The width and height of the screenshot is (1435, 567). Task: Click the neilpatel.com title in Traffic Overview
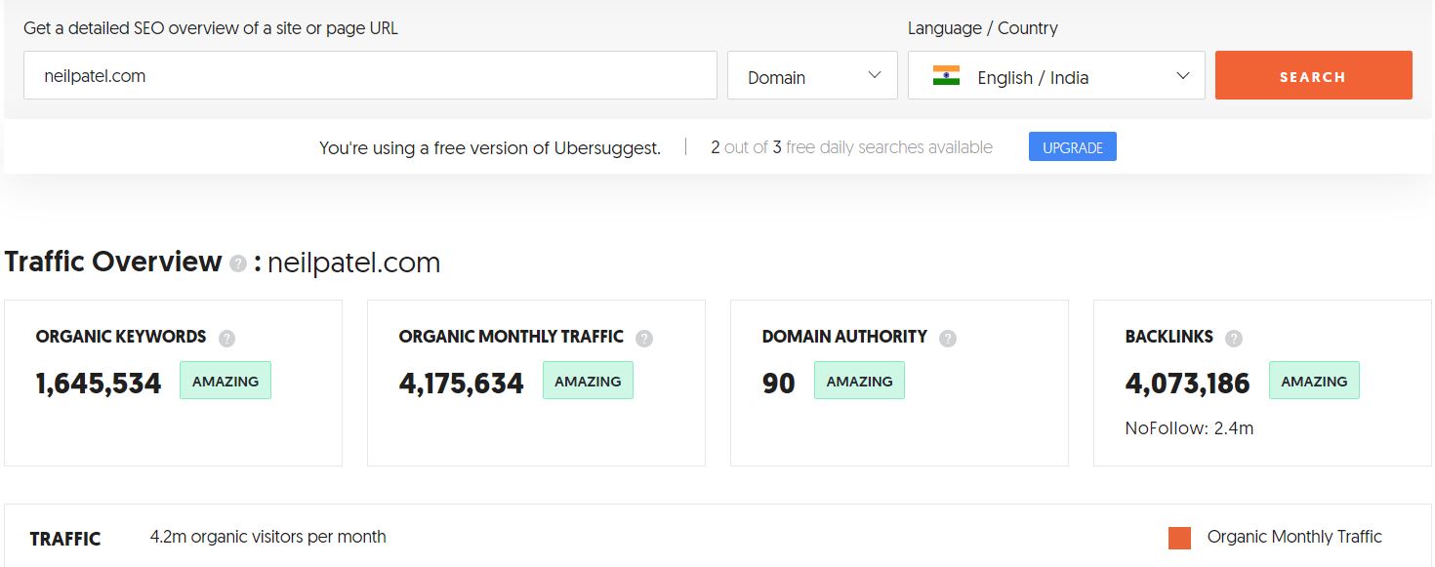tap(353, 263)
